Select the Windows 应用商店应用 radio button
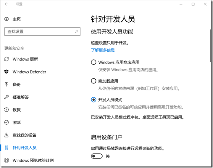 pyautogui.click(x=94, y=62)
